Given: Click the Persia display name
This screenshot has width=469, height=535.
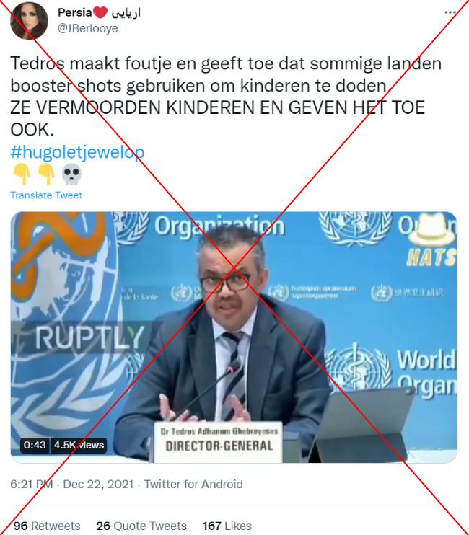Looking at the screenshot, I should point(75,13).
